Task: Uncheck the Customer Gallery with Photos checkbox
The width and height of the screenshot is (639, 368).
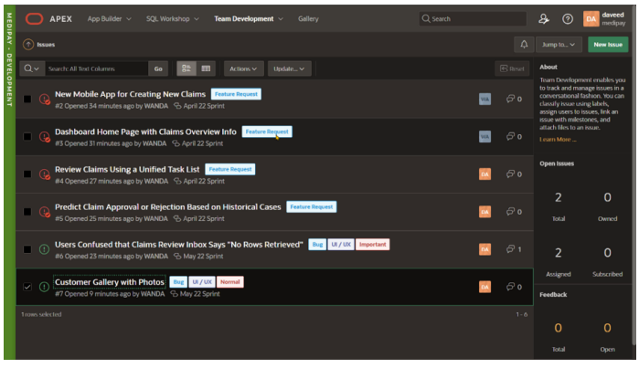Action: [x=27, y=287]
